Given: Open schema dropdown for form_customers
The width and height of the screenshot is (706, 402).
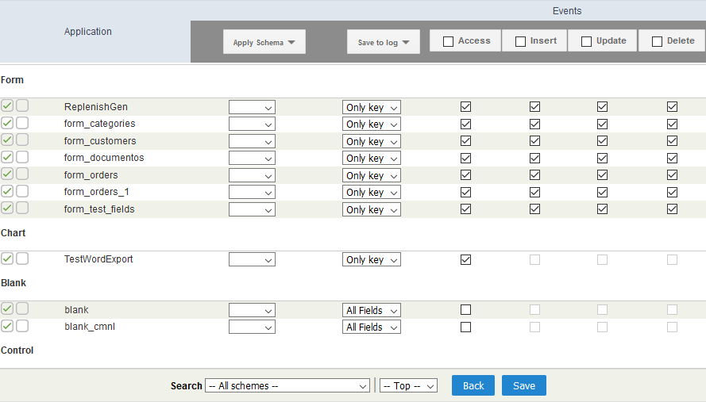Looking at the screenshot, I should [253, 142].
